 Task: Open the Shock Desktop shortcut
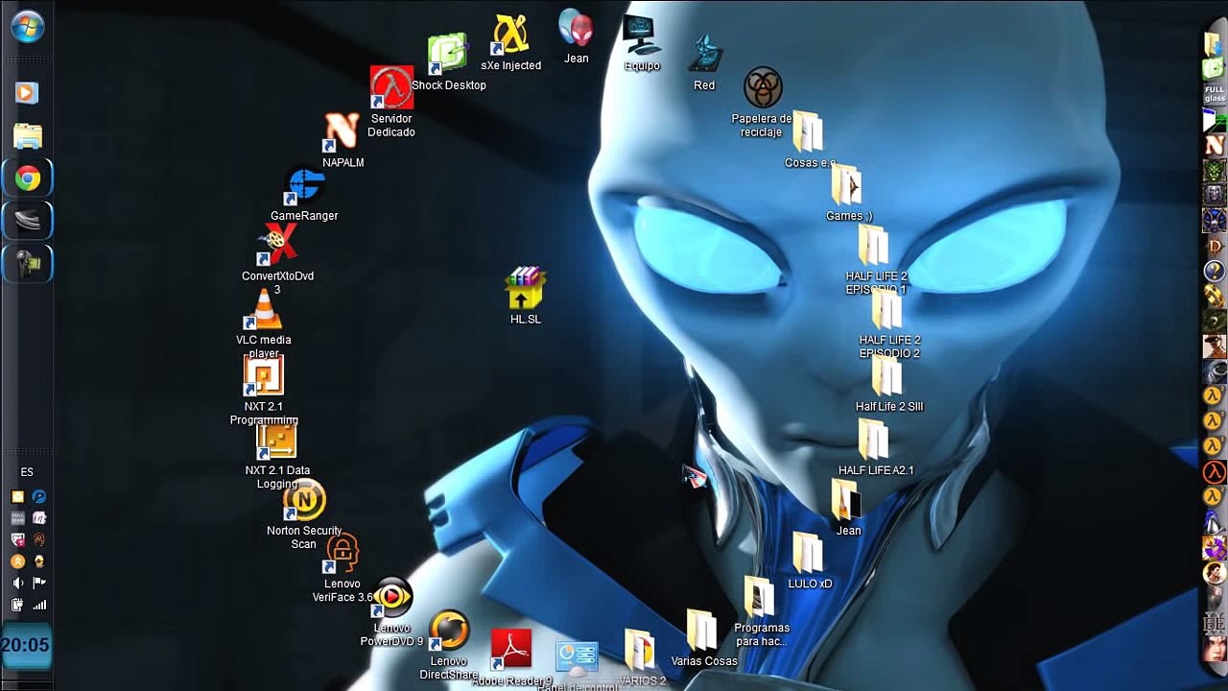[448, 55]
